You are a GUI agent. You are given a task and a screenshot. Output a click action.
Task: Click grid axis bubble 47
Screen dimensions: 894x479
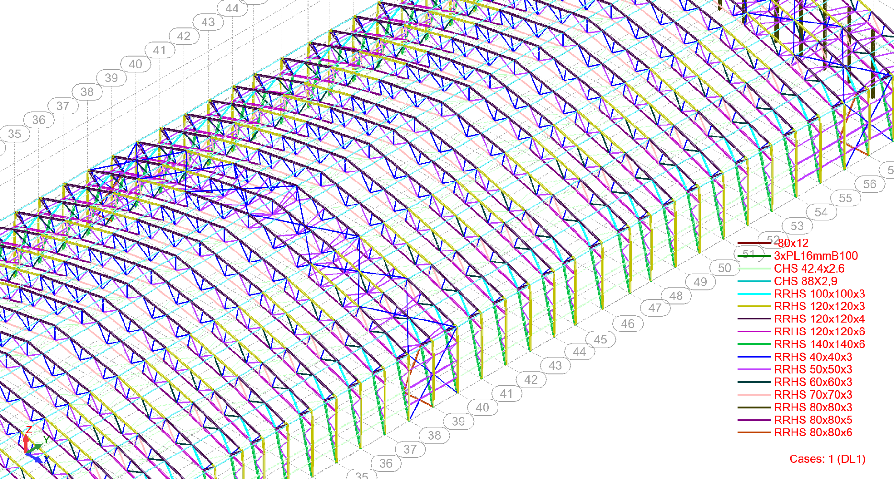pyautogui.click(x=655, y=308)
